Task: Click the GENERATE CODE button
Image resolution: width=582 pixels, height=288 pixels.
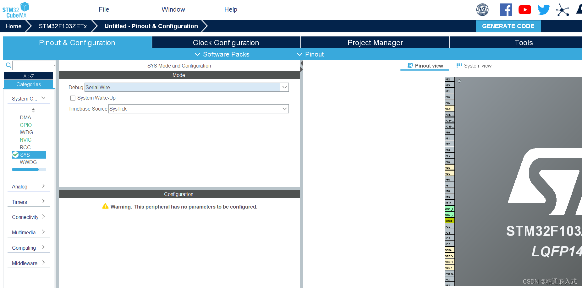Action: [x=508, y=26]
